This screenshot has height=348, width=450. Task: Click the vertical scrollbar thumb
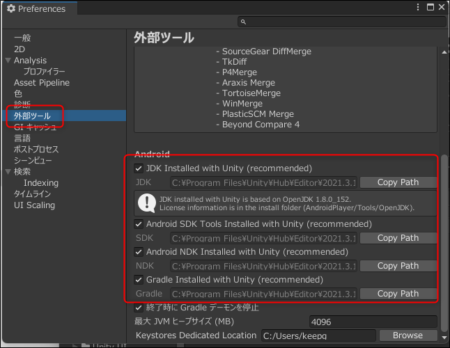(x=444, y=244)
